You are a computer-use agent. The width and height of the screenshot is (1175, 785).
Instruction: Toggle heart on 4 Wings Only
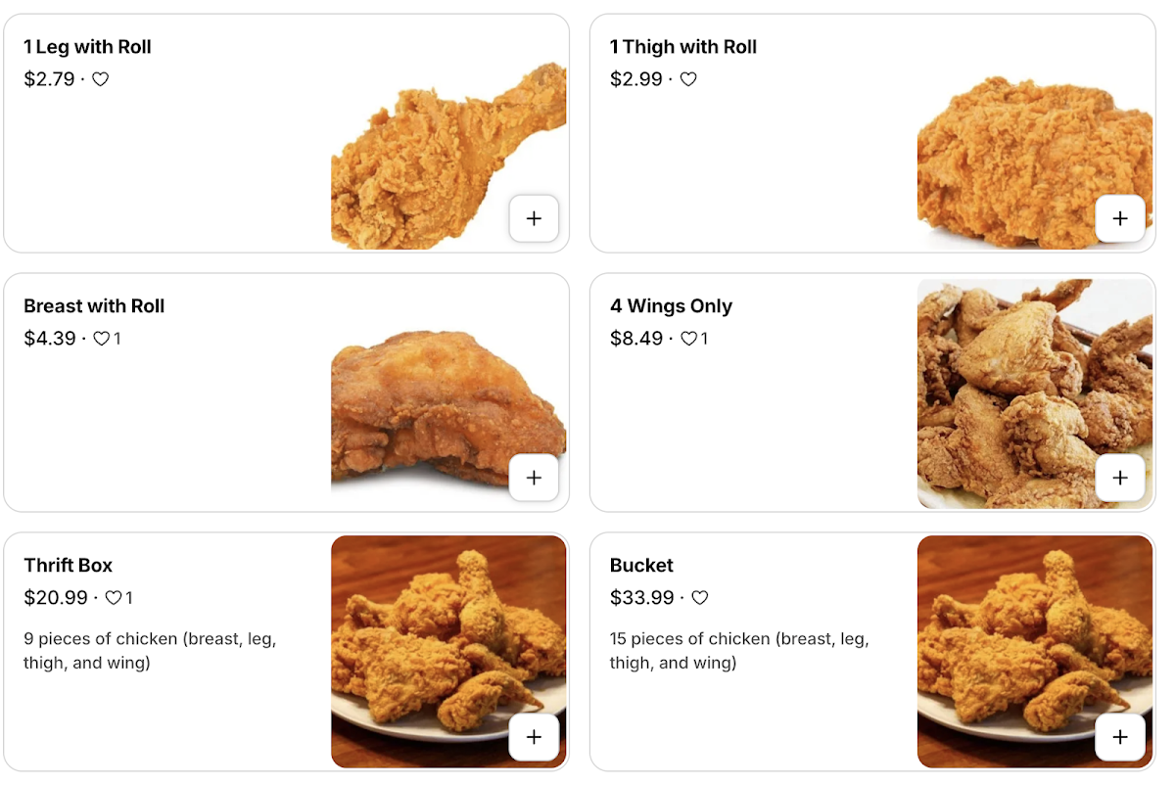pos(689,339)
